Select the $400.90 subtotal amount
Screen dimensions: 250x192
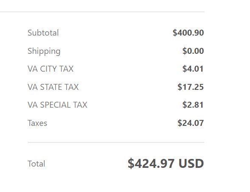(x=188, y=33)
